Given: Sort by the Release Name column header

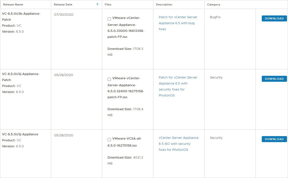Looking at the screenshot, I should click(13, 4).
